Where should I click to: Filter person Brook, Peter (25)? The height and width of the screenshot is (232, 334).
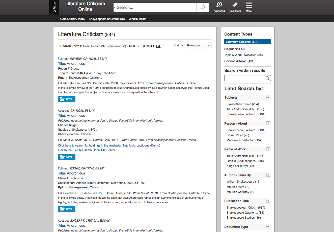tap(238, 135)
